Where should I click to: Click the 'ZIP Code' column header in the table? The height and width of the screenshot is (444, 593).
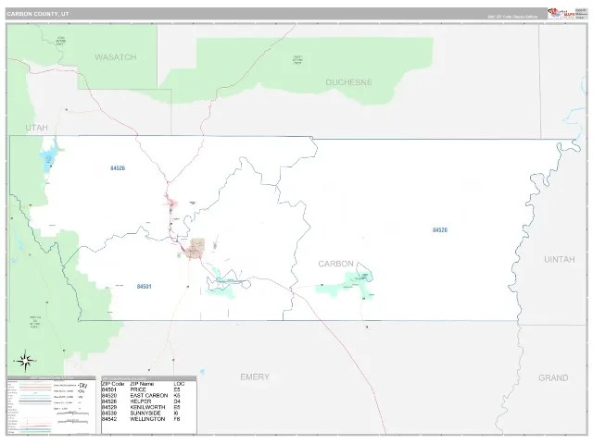coord(113,384)
